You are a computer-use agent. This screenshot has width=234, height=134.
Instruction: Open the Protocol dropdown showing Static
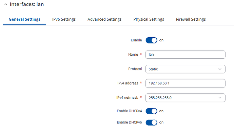[186, 69]
